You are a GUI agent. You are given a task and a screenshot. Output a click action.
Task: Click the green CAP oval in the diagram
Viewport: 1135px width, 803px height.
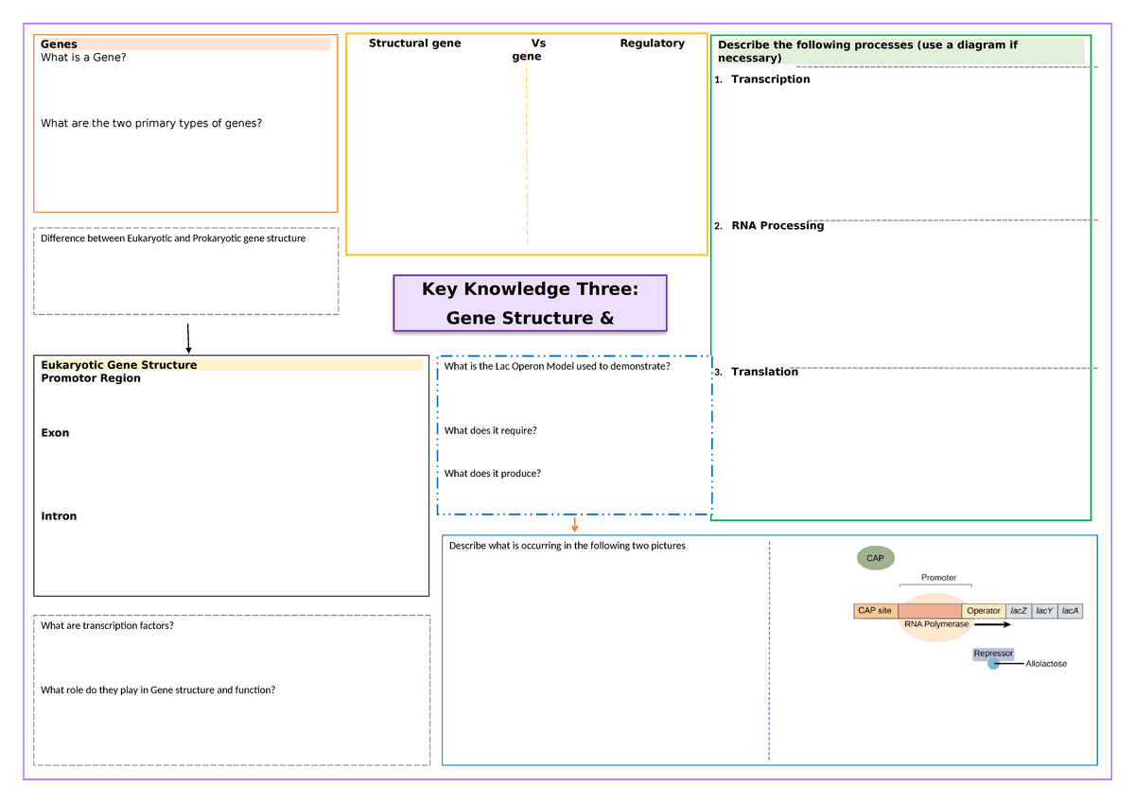875,558
